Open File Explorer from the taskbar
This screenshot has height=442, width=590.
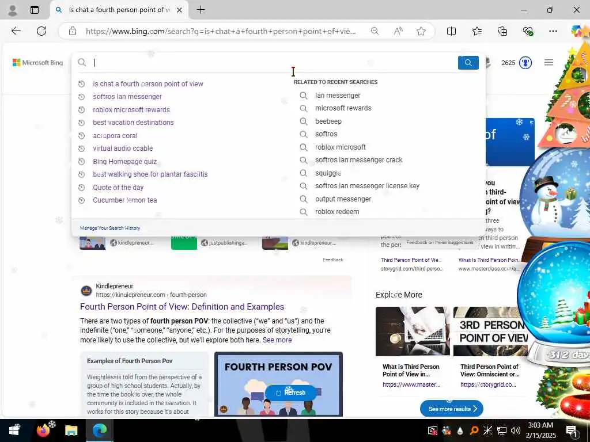coord(71,430)
